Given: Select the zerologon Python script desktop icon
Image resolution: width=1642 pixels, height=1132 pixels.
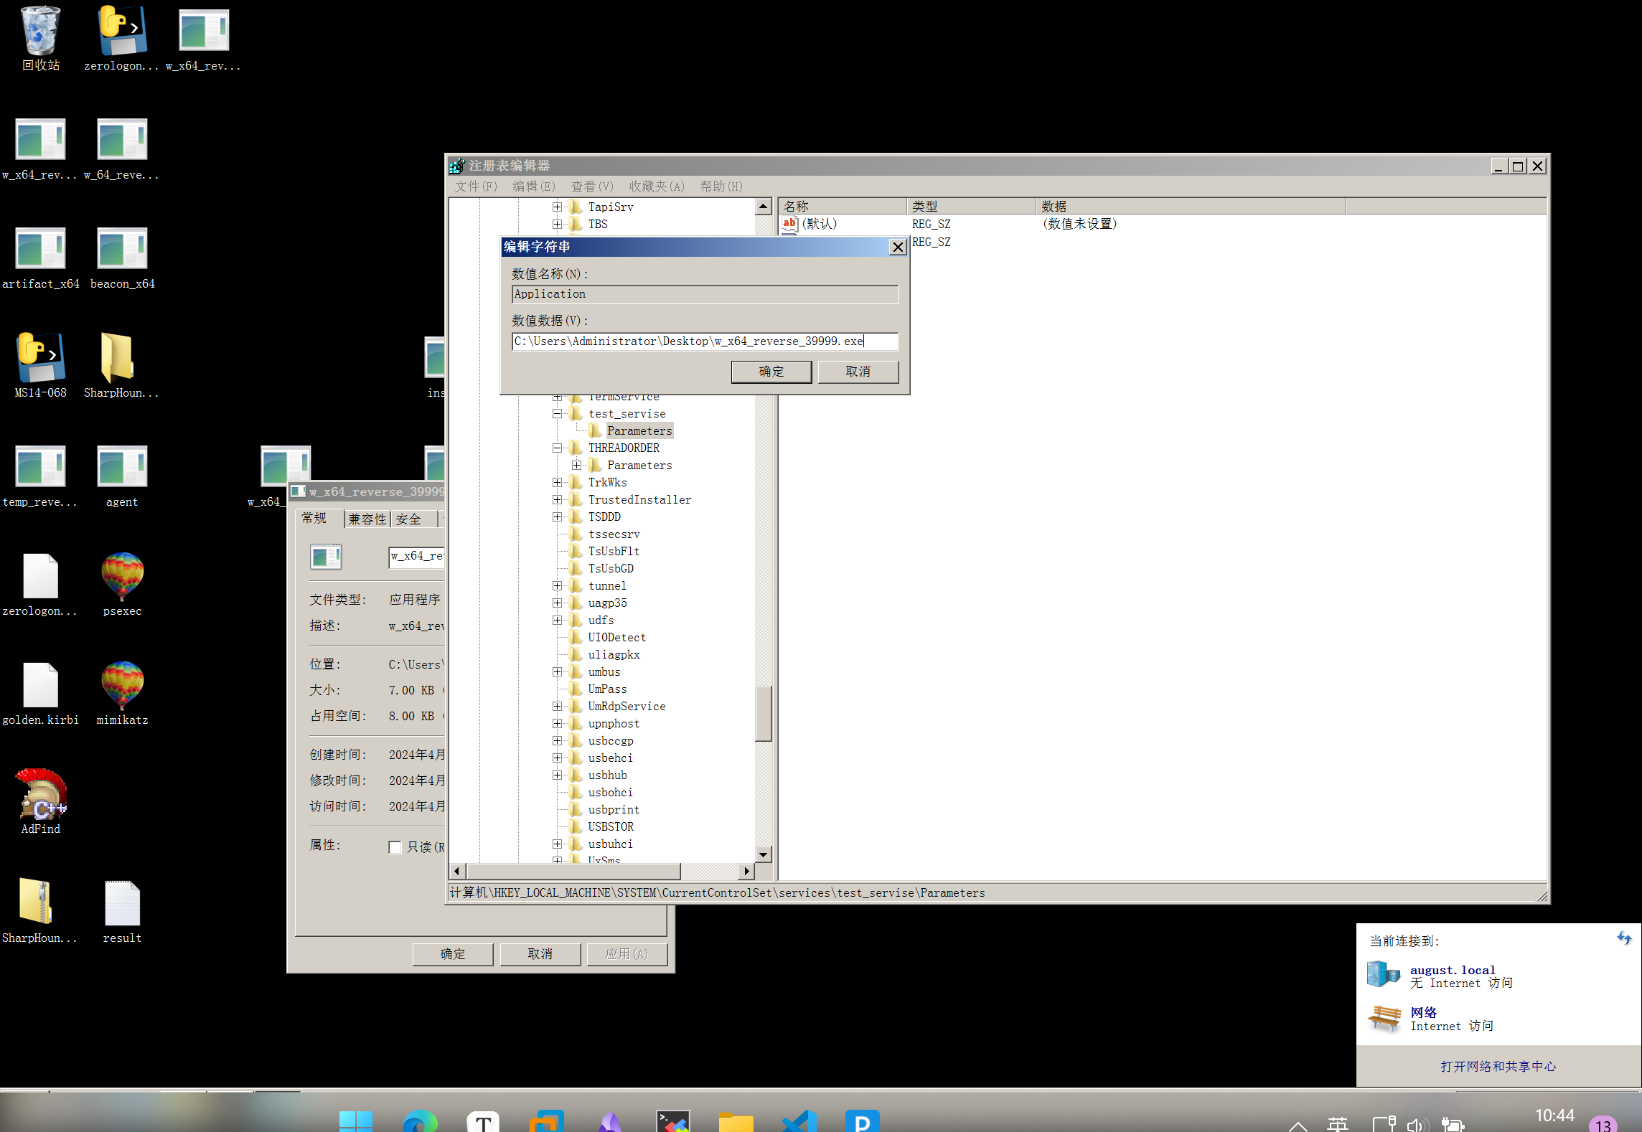Looking at the screenshot, I should click(122, 30).
